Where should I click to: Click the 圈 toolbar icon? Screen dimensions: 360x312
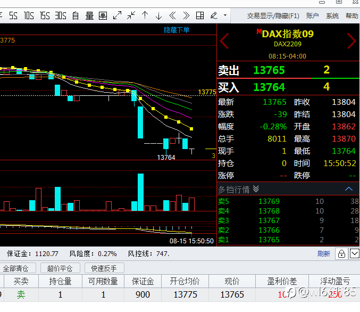click(x=103, y=16)
